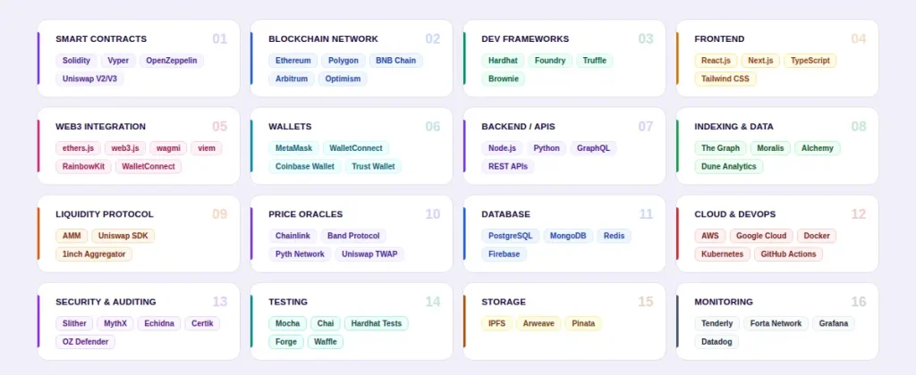Click the Monitoring card number 16
This screenshot has height=375, width=916.
[x=858, y=302]
